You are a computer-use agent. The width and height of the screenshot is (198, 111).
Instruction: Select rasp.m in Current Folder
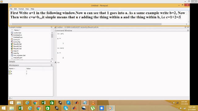[16, 51]
